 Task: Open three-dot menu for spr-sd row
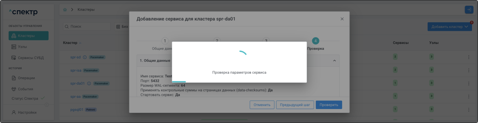(x=468, y=57)
